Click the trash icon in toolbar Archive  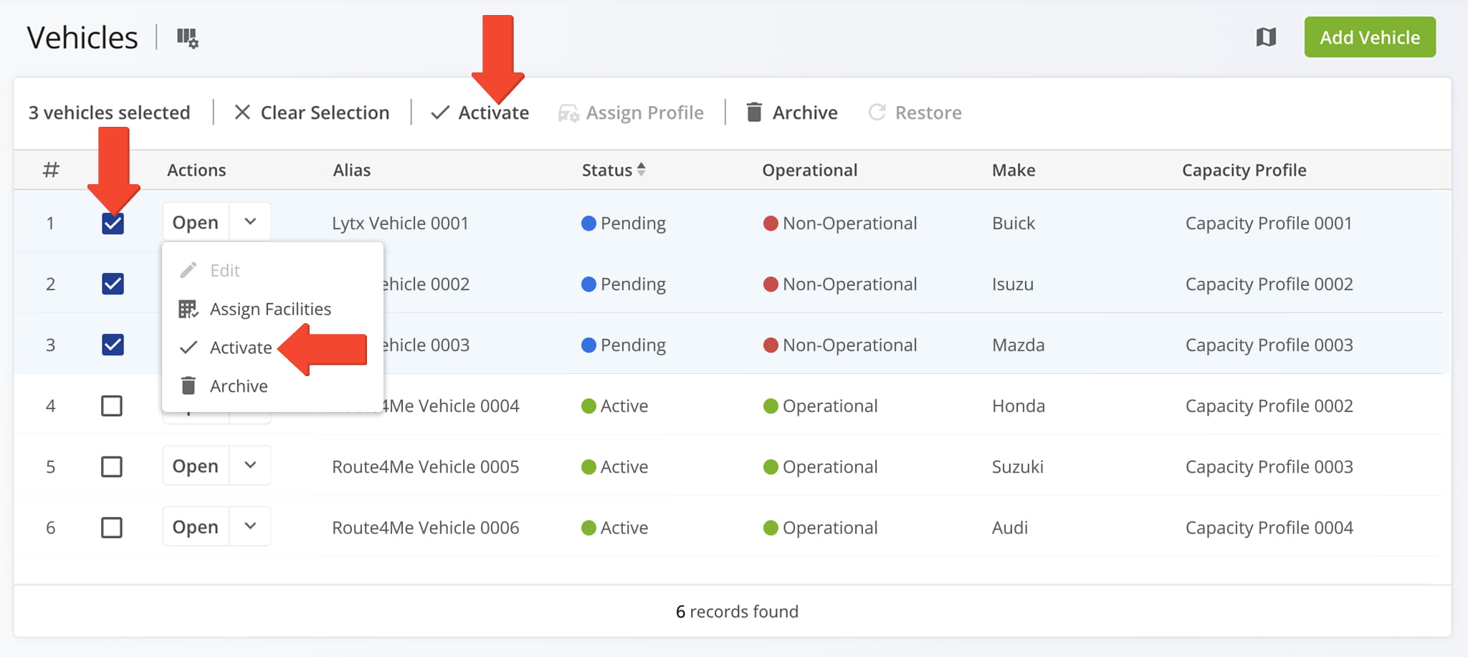[754, 112]
